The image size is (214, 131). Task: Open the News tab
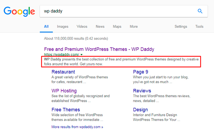pos(100,26)
